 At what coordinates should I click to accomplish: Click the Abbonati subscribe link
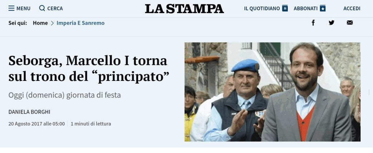(306, 9)
